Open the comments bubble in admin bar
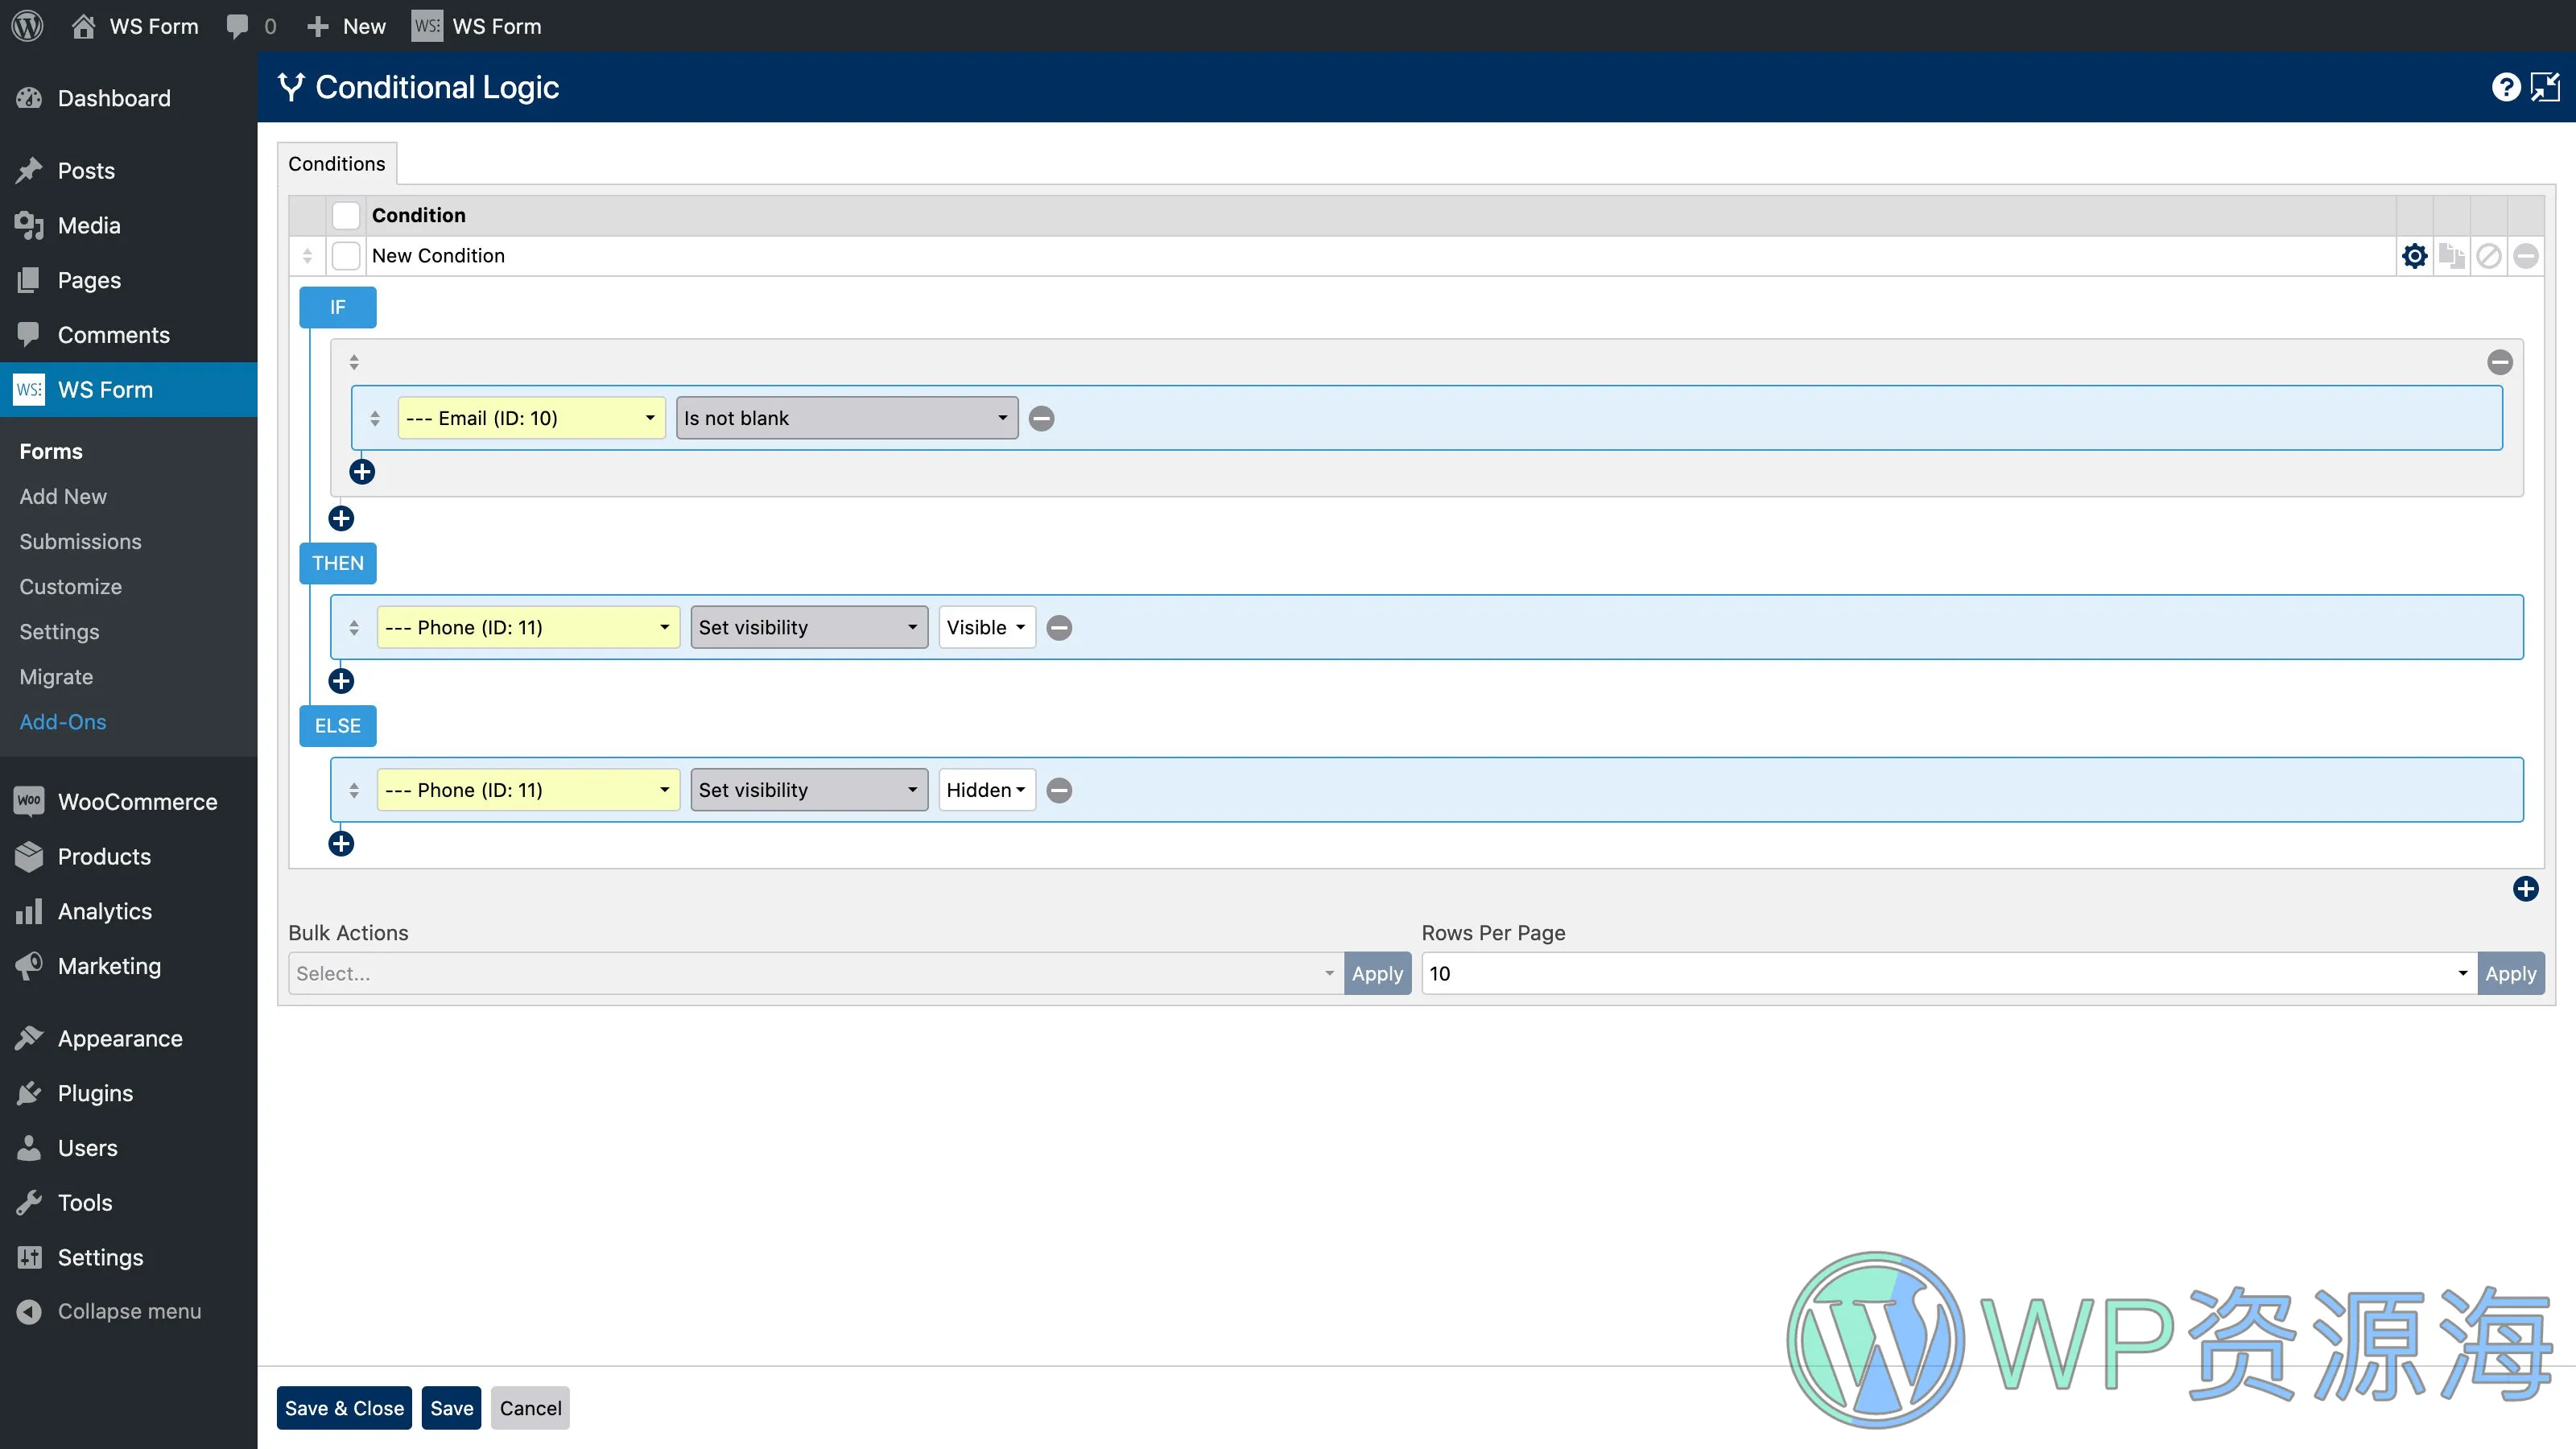This screenshot has width=2576, height=1449. coord(251,26)
